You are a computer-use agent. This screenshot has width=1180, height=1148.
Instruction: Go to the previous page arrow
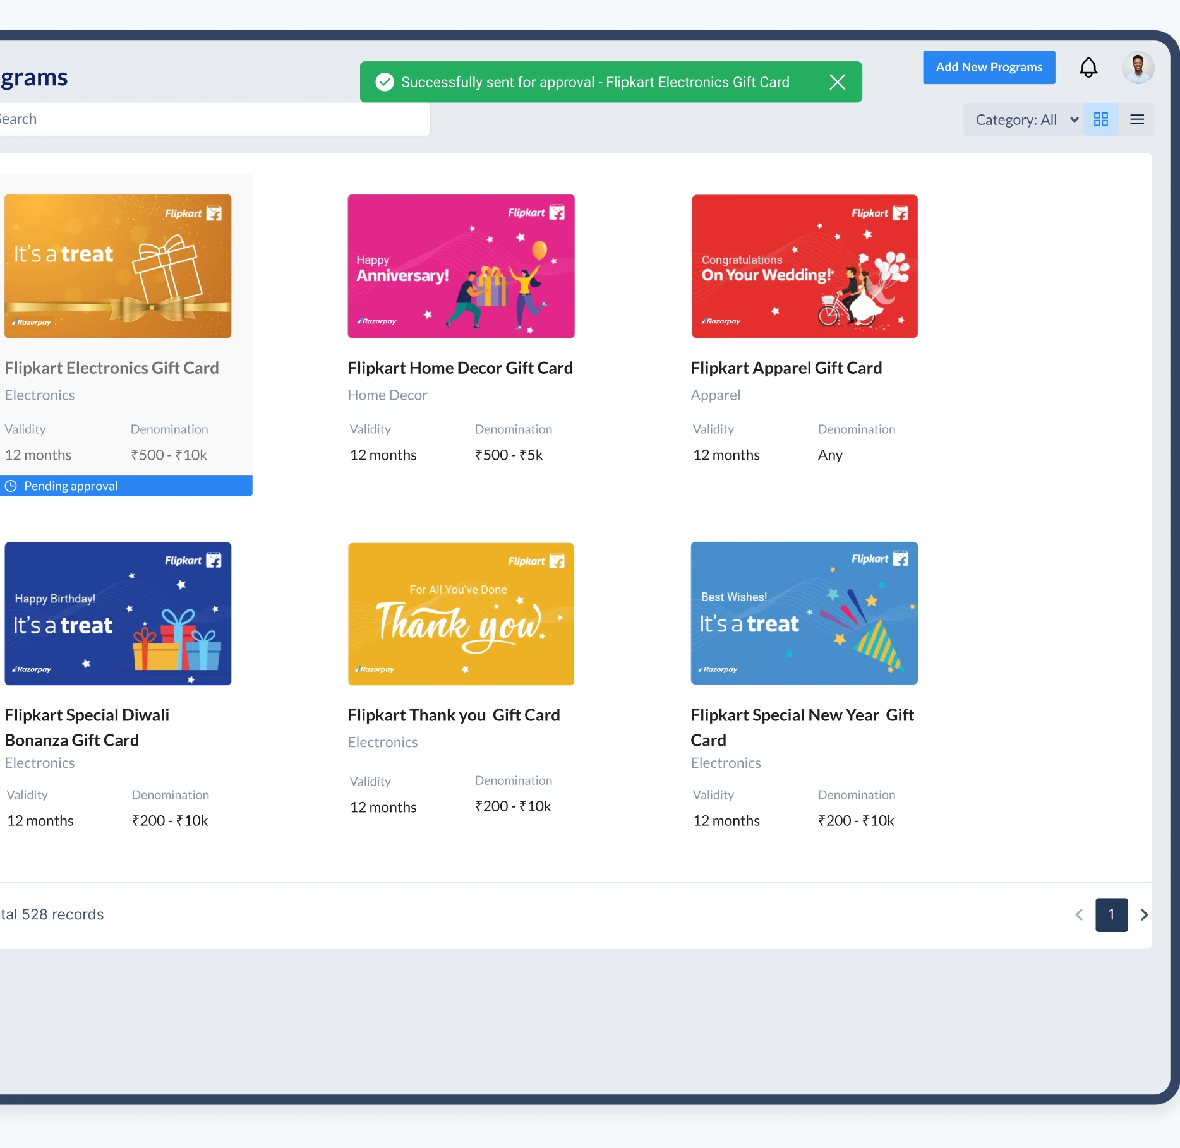(1079, 914)
